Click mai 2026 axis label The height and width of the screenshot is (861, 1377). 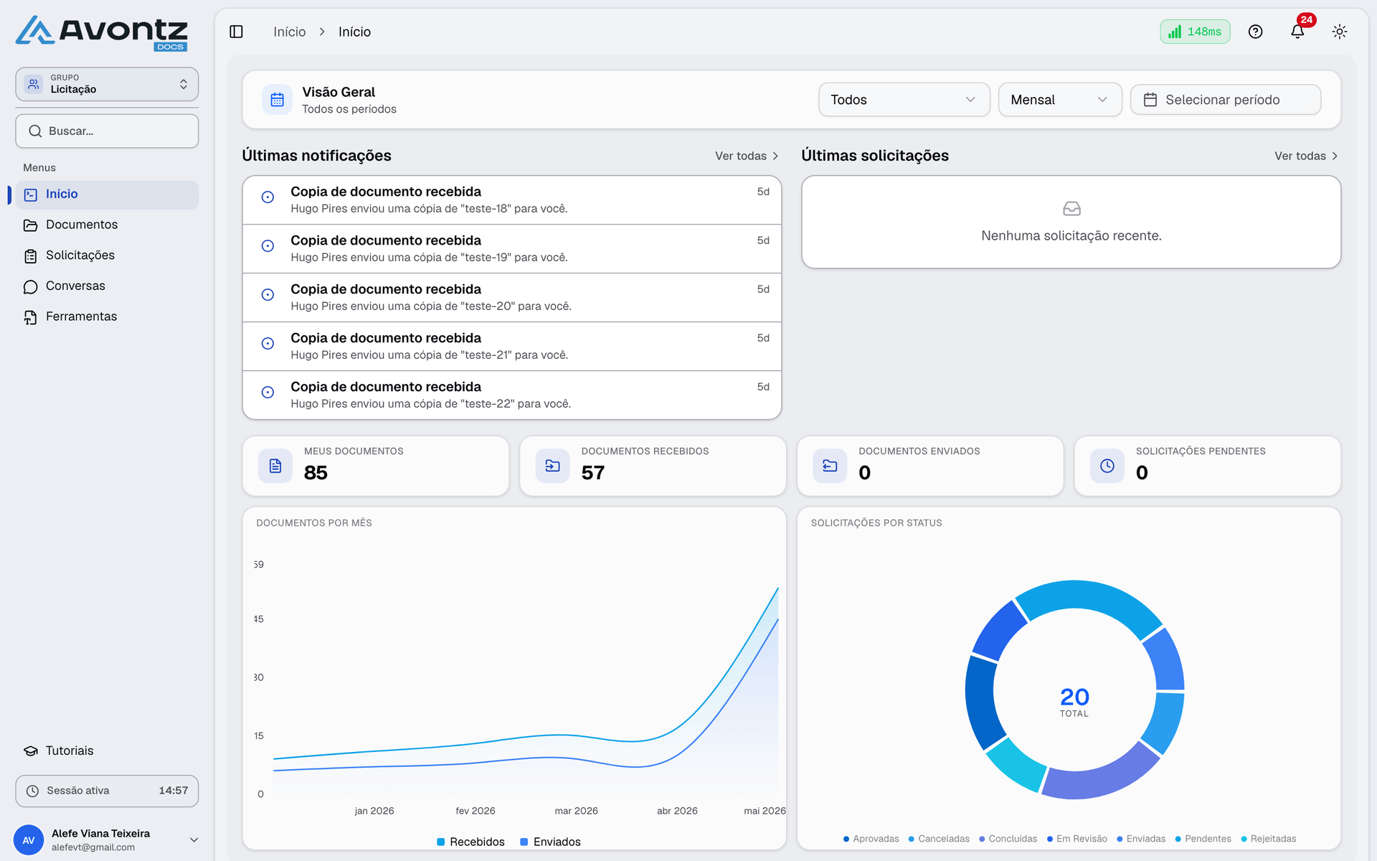tap(765, 811)
